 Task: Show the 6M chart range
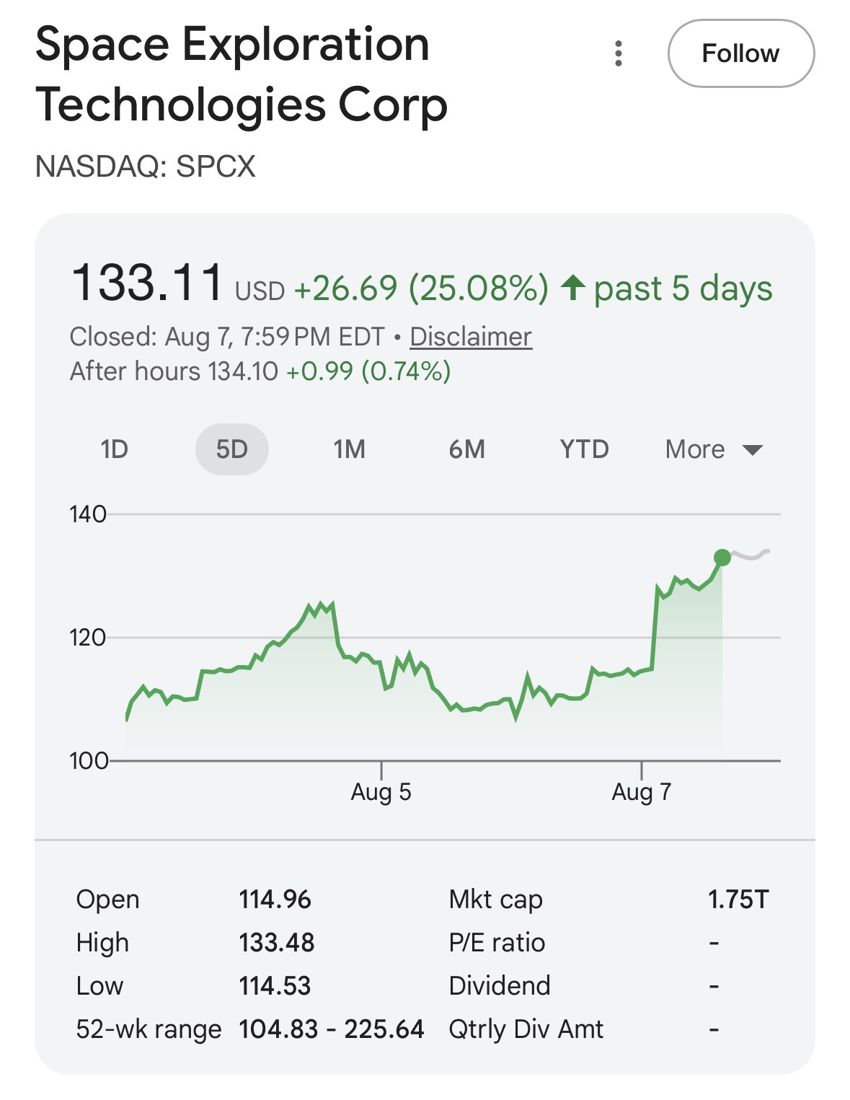pyautogui.click(x=466, y=449)
